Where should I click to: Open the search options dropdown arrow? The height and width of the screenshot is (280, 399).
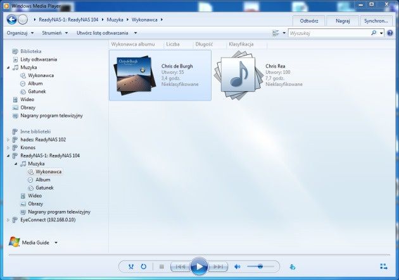381,33
